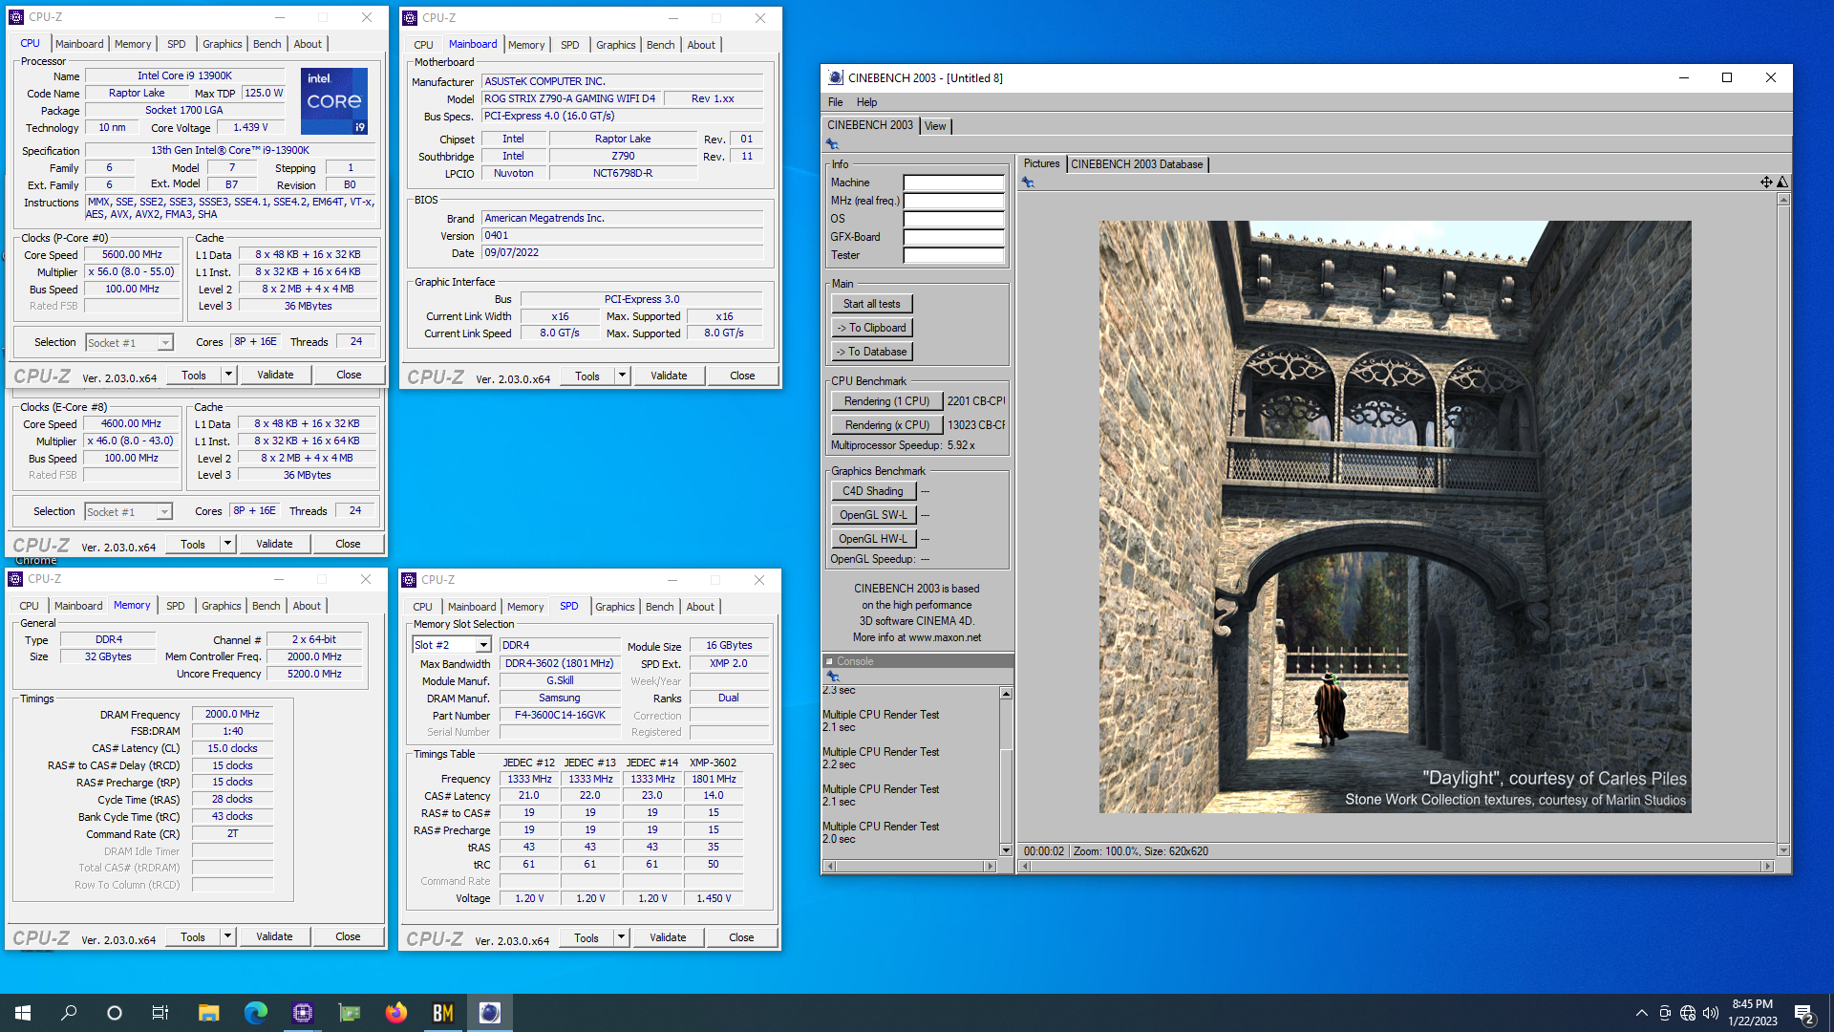
Task: Click the Tools button in the SPD CPU-Z window
Action: click(586, 937)
